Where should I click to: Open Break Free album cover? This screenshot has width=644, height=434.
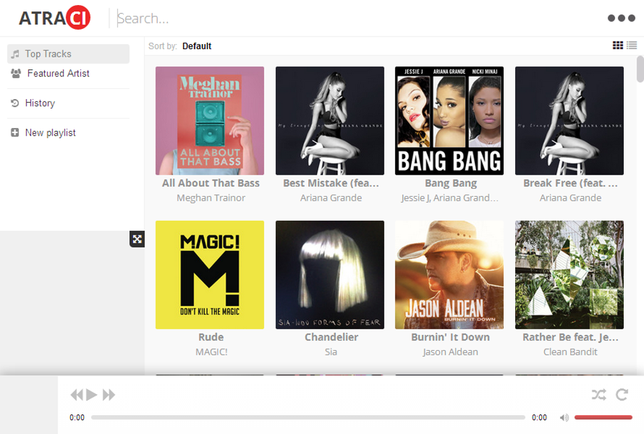569,120
